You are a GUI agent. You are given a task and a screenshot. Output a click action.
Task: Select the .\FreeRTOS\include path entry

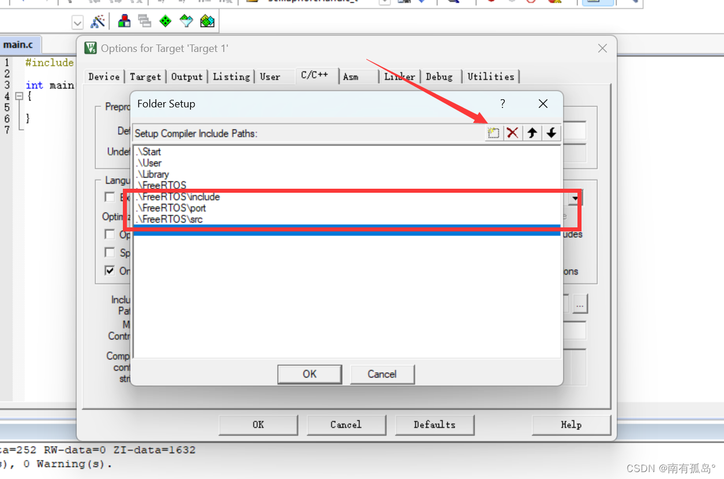(178, 196)
